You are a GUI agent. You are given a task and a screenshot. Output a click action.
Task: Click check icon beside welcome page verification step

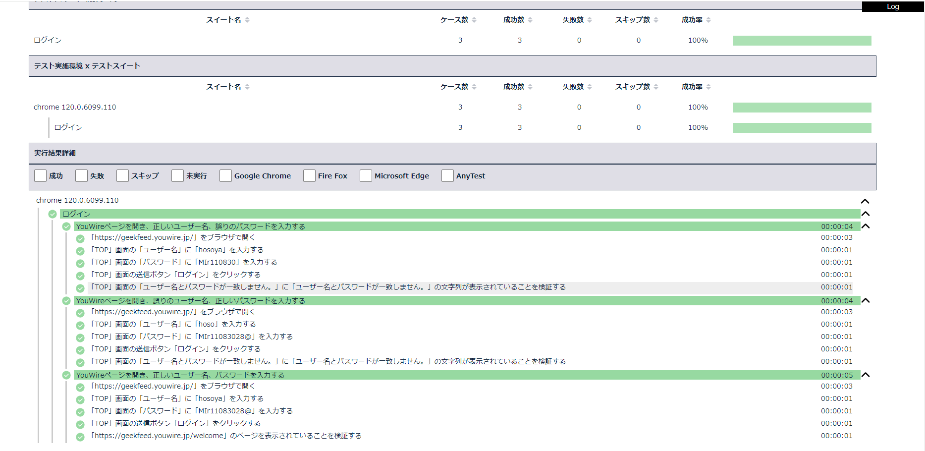pos(80,437)
